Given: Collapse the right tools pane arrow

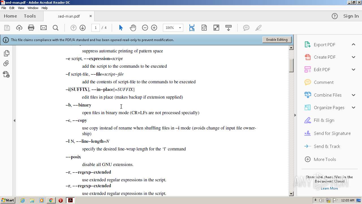Looking at the screenshot, I should 295,115.
